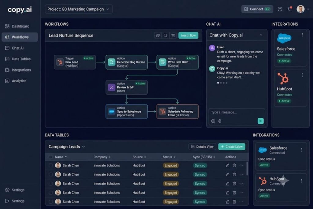This screenshot has width=313, height=209.
Task: Open the Campaign Leads table dropdown
Action: pos(83,147)
